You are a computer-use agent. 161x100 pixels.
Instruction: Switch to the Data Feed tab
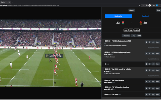point(145,16)
